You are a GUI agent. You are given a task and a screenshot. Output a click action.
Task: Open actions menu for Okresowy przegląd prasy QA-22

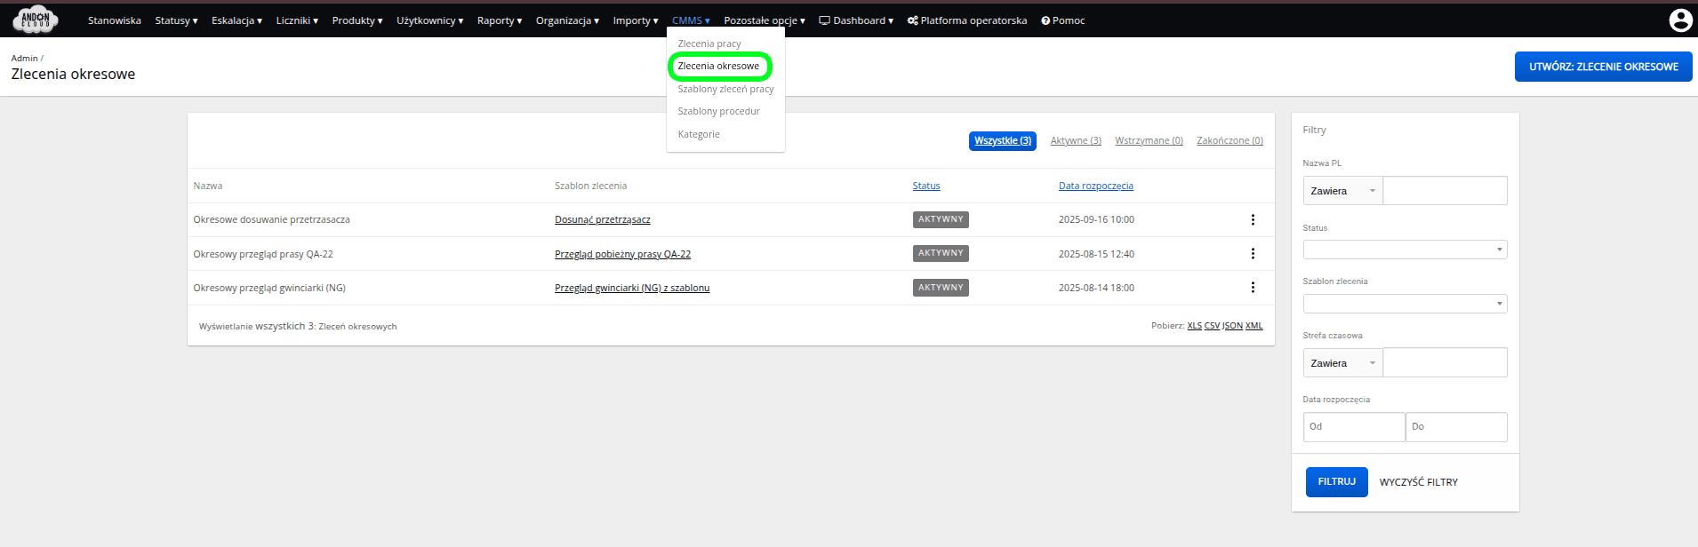point(1253,254)
